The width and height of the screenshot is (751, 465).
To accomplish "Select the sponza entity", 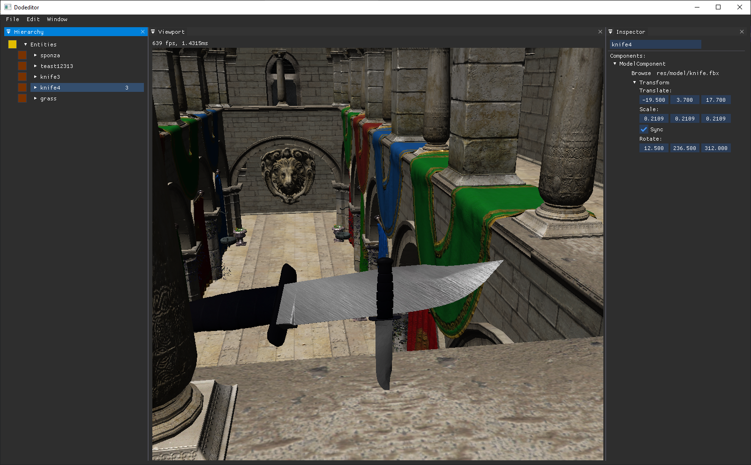I will pyautogui.click(x=50, y=55).
